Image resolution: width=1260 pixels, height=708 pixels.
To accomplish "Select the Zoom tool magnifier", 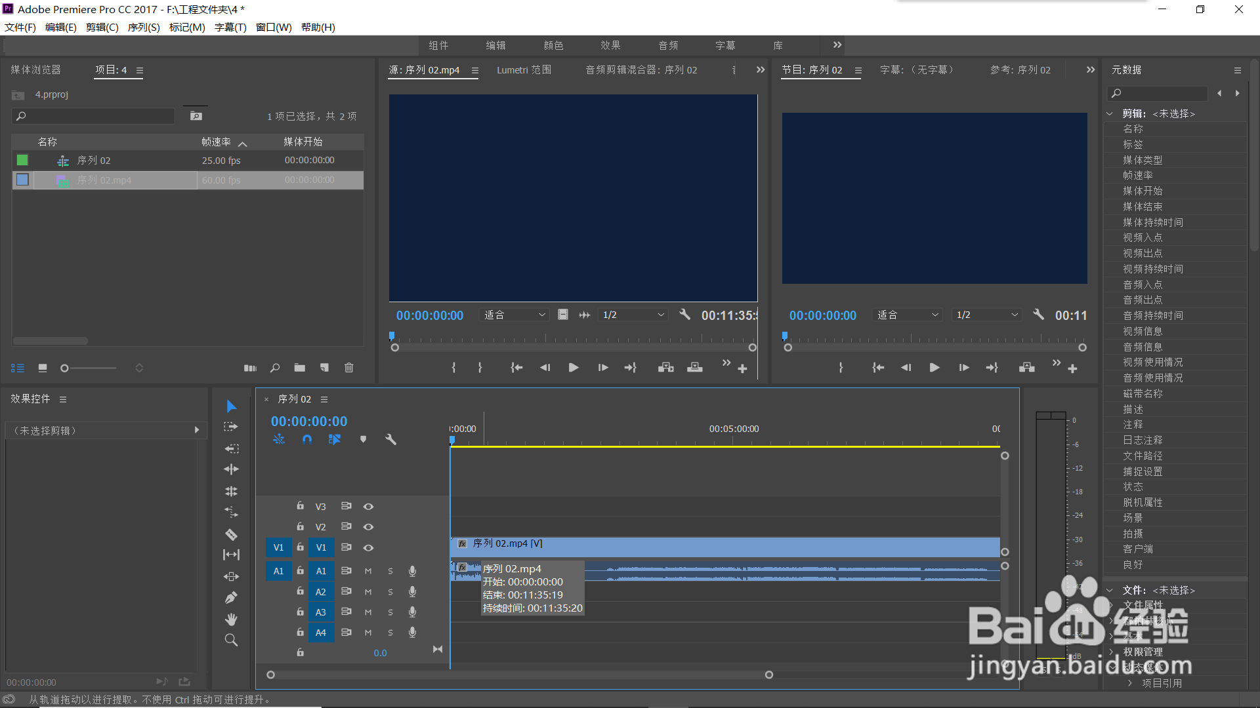I will click(231, 640).
